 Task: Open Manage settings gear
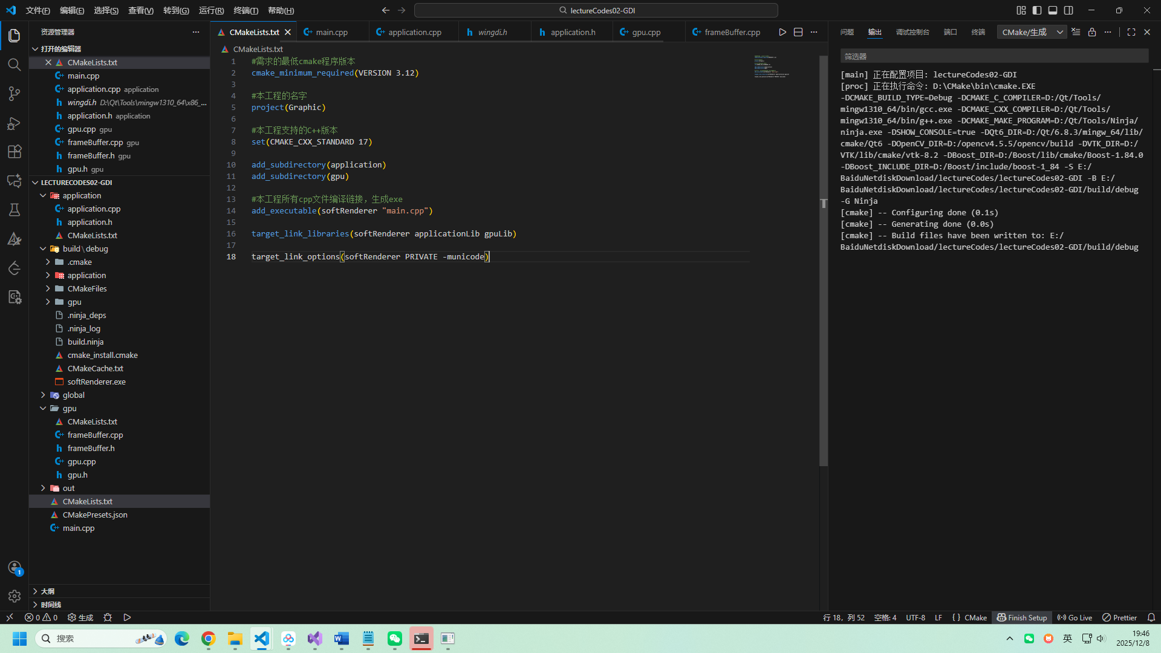[x=15, y=596]
